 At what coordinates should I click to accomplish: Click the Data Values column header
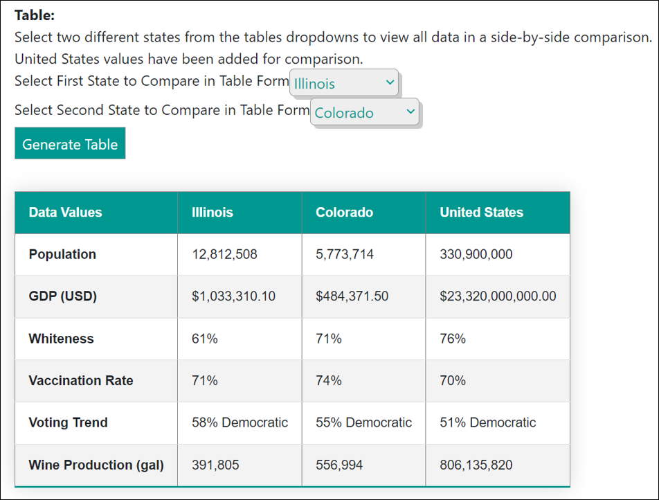tap(65, 213)
